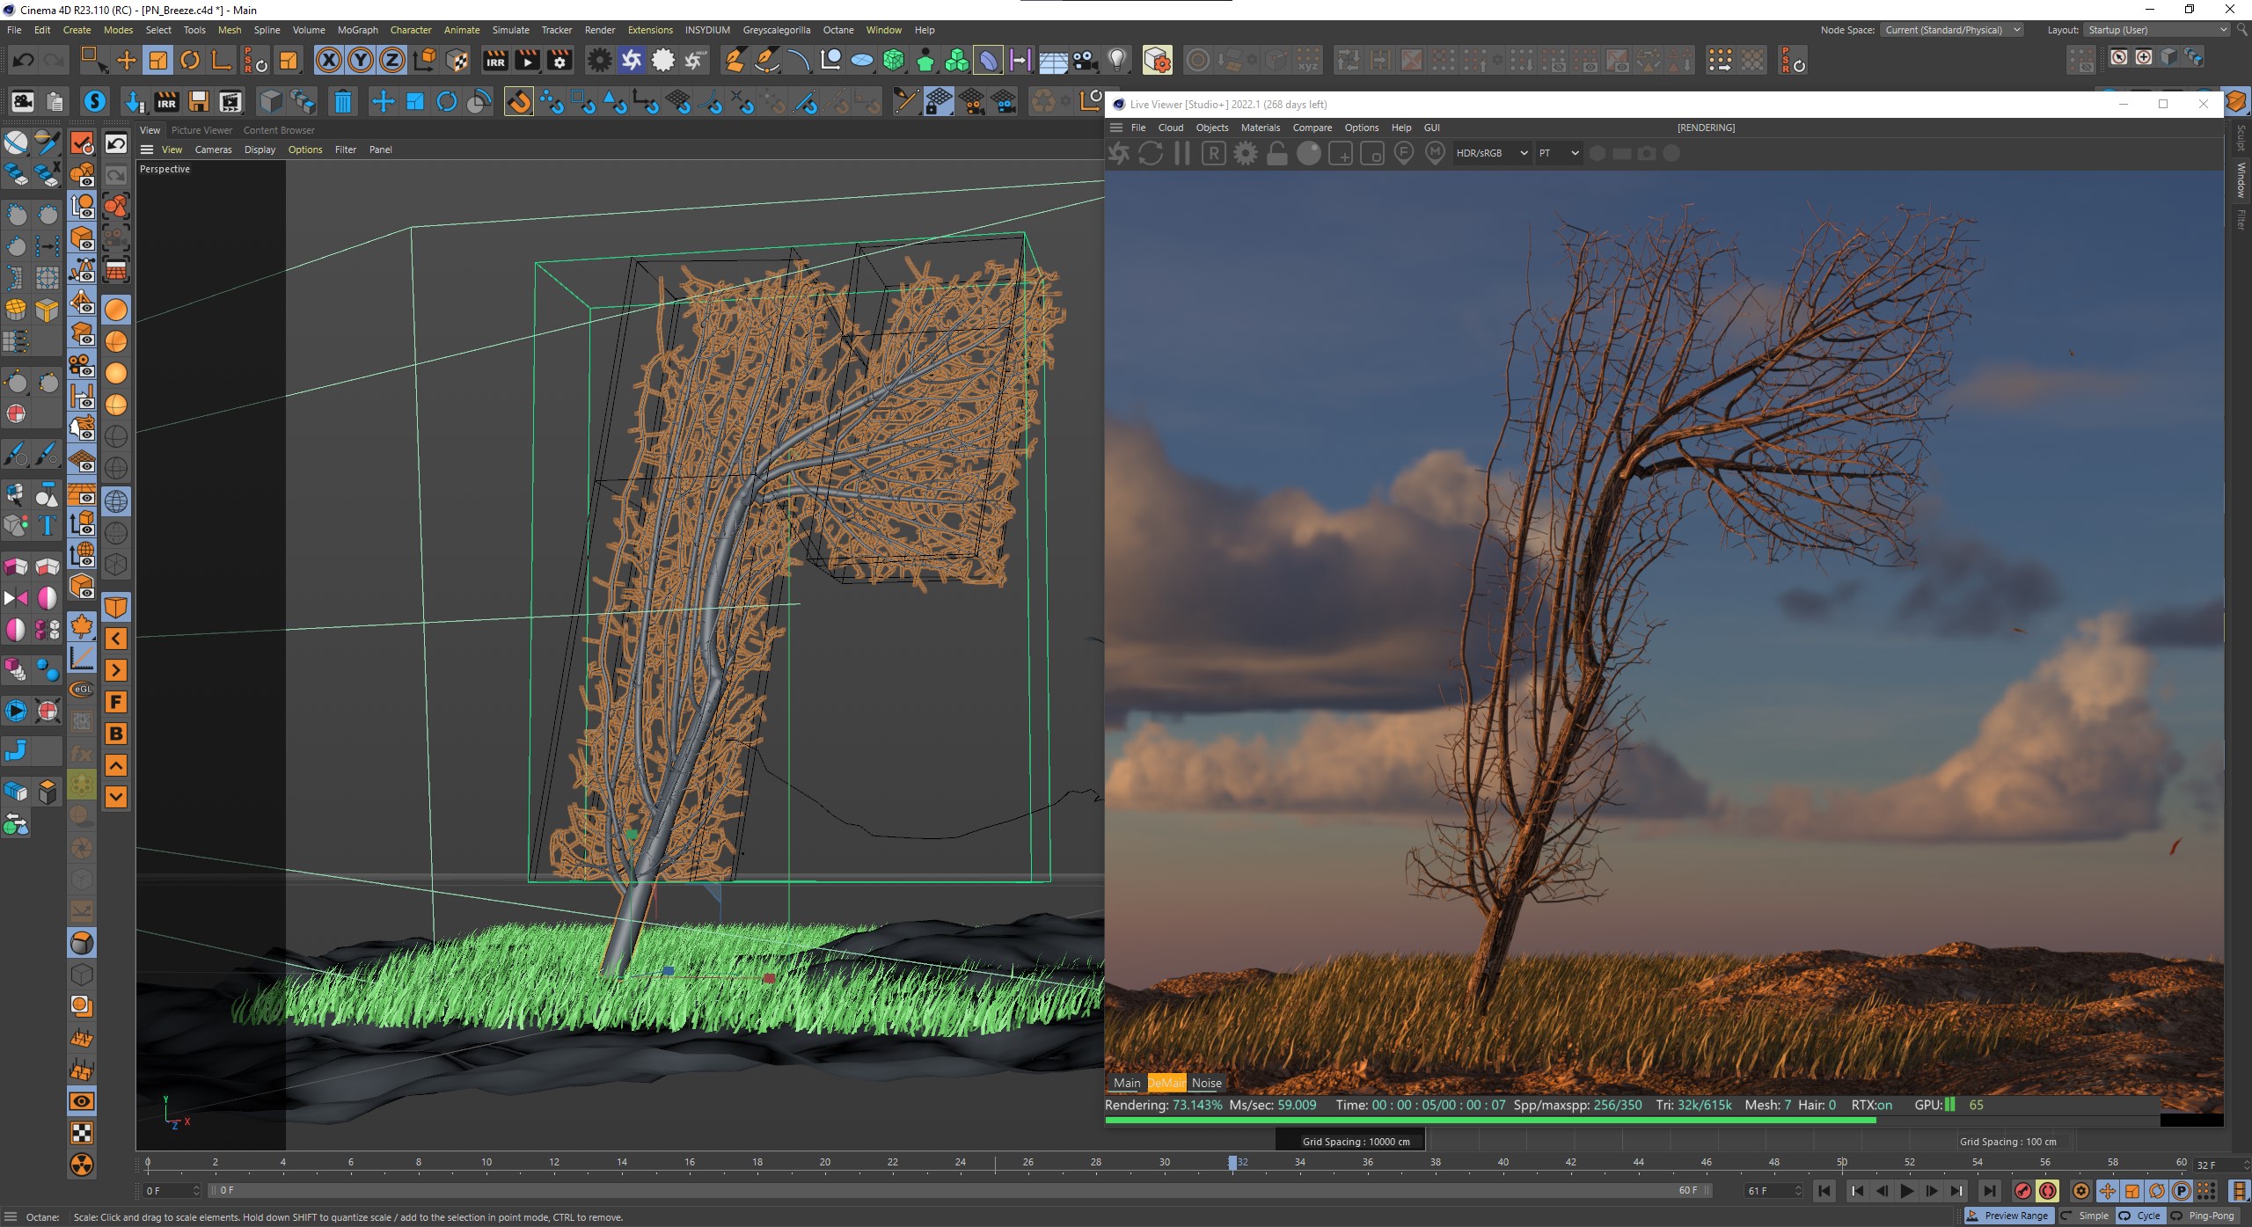Viewport: 2252px width, 1227px height.
Task: Click the search magnifier at top right
Action: [x=2243, y=30]
